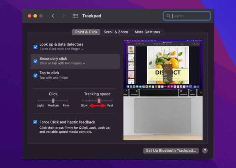Screen dimensions: 236x168
Task: Click the Click pressure slider knob
Action: click(53, 100)
